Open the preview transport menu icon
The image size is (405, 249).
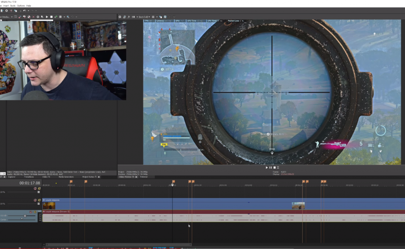pos(278,167)
